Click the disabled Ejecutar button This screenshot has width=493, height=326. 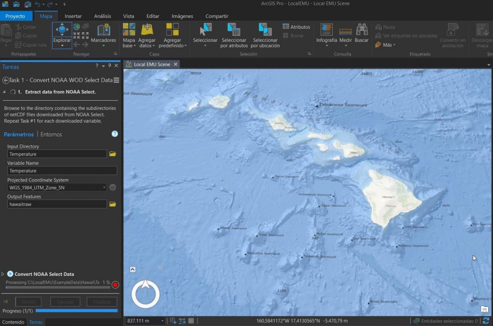click(65, 301)
